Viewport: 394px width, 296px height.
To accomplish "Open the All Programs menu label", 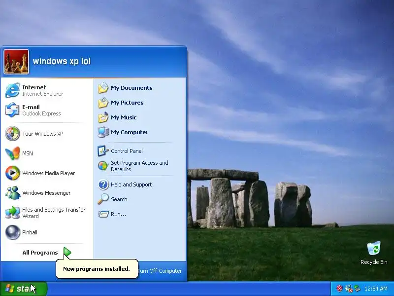I will (40, 253).
